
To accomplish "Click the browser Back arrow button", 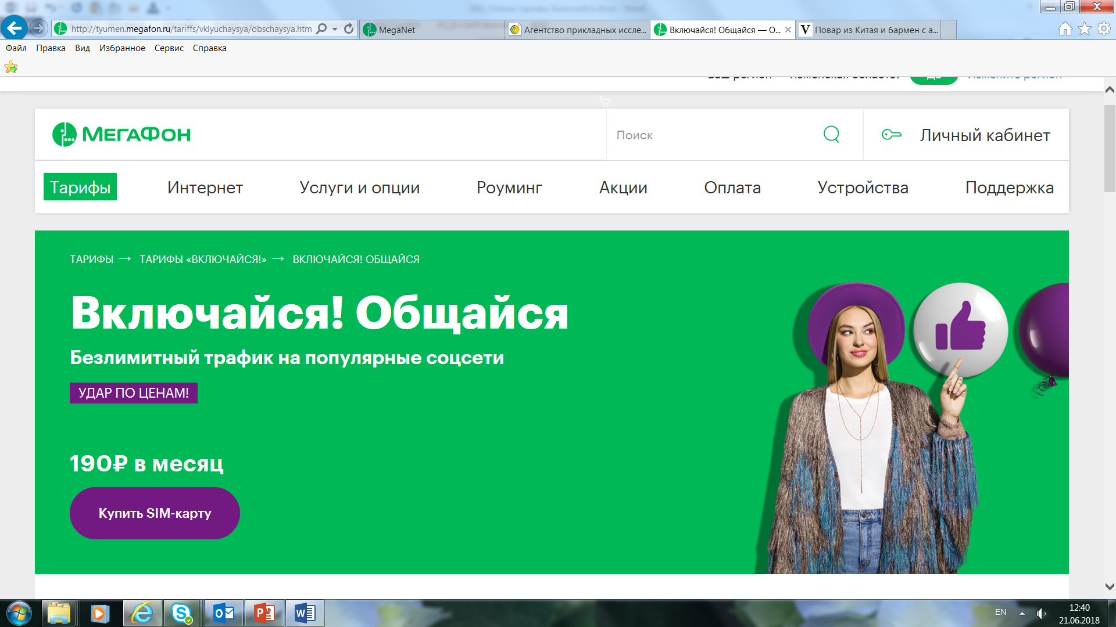I will (14, 28).
